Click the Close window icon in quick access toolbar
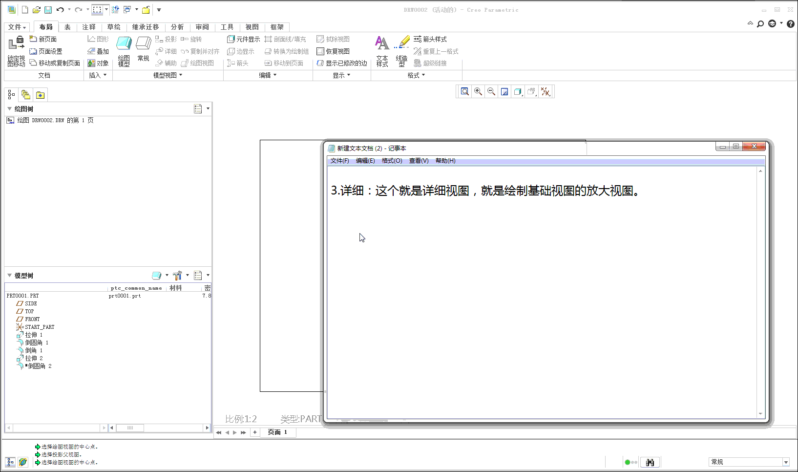The height and width of the screenshot is (472, 798). pyautogui.click(x=146, y=10)
